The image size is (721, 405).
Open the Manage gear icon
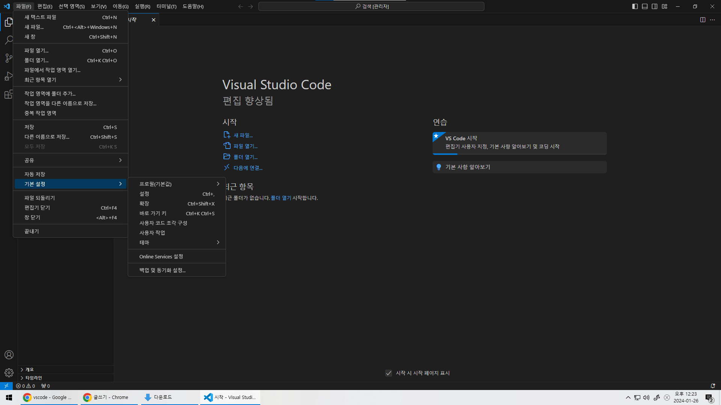(9, 373)
